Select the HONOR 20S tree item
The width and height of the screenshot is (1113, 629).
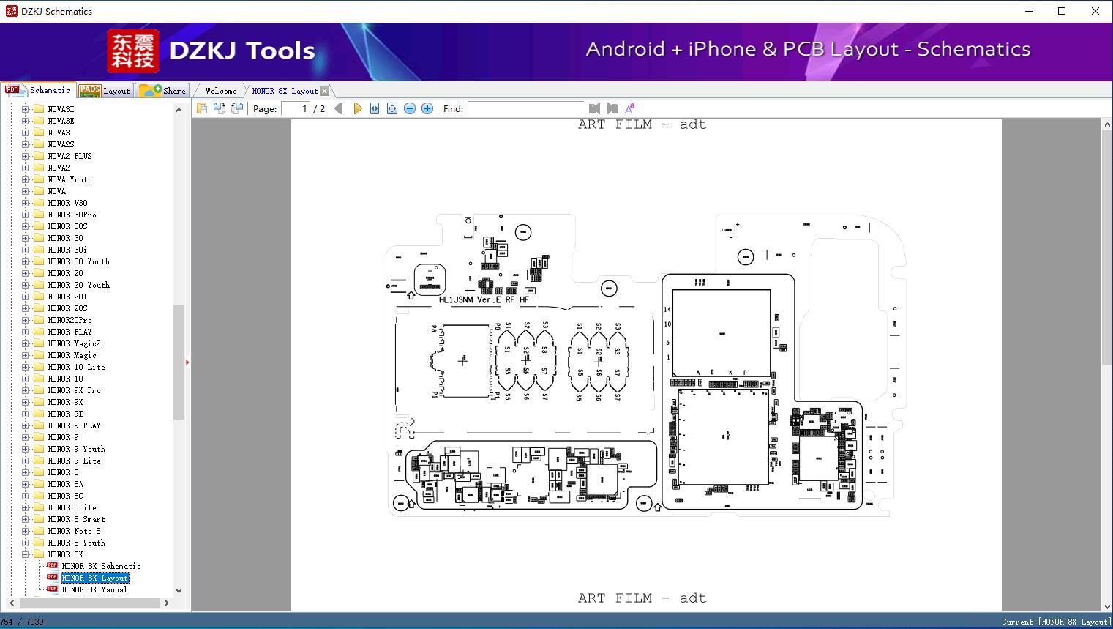point(67,308)
